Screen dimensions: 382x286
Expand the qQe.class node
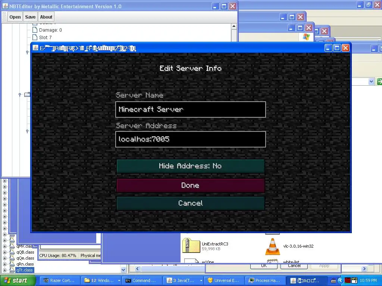4,258
